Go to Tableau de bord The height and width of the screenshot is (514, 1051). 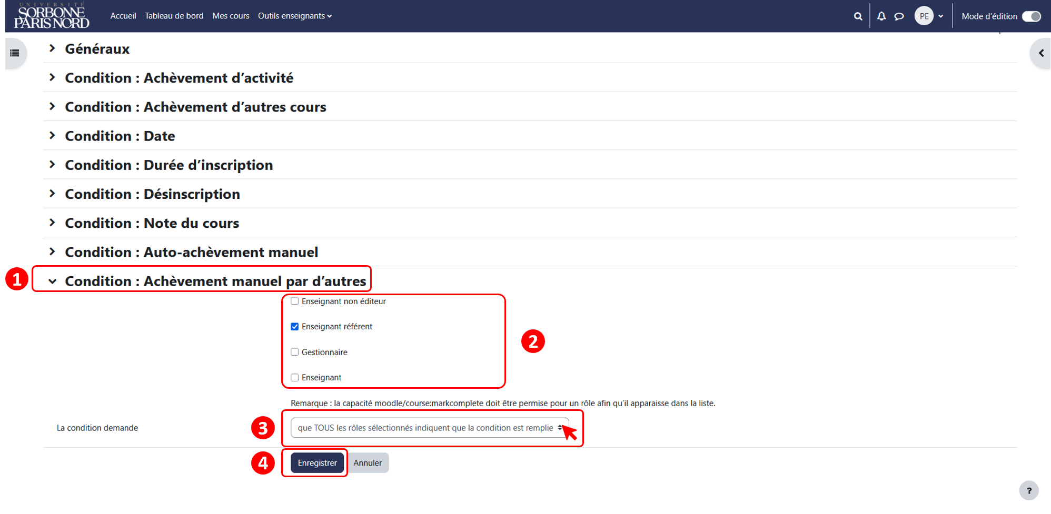tap(174, 16)
